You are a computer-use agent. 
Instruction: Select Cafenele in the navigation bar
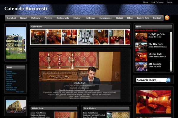(x=36, y=18)
